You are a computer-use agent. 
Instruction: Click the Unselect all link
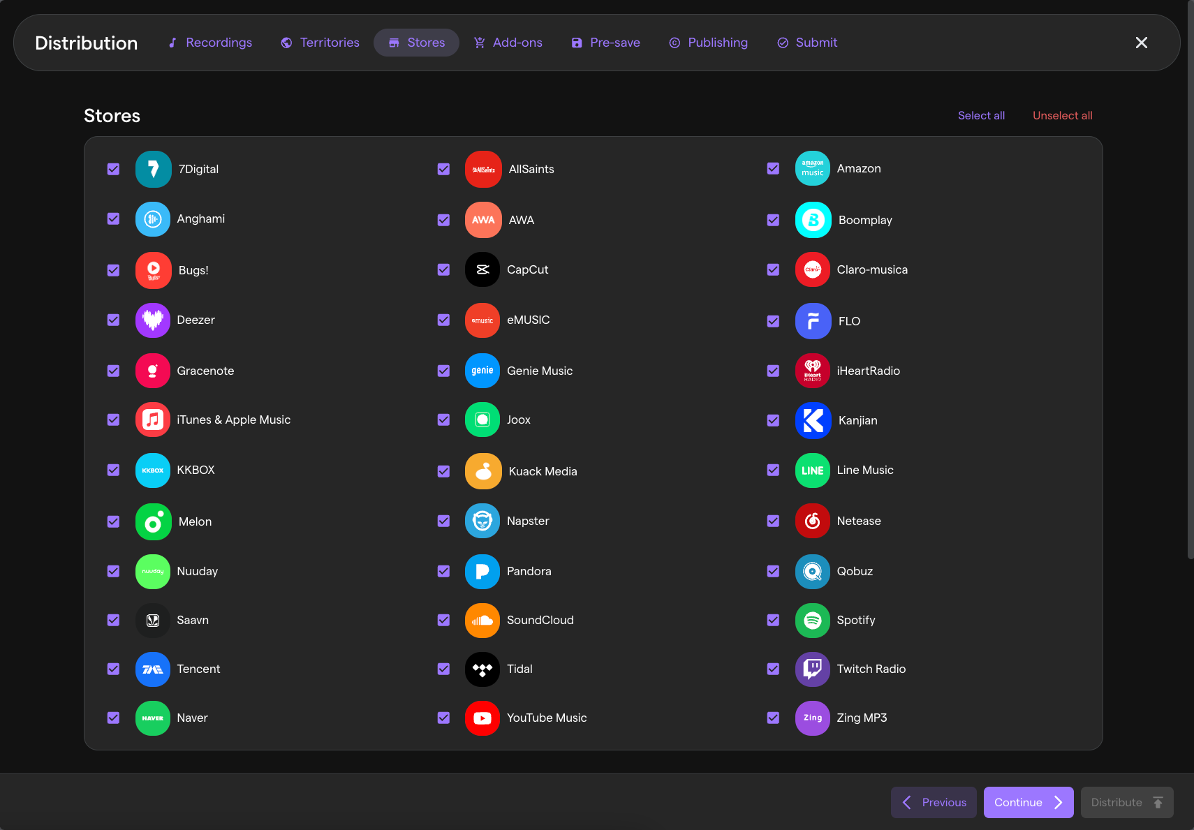[1063, 116]
